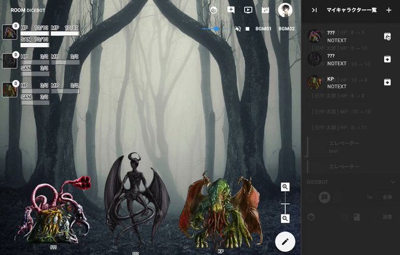Add a new character with plus icon

pyautogui.click(x=389, y=10)
